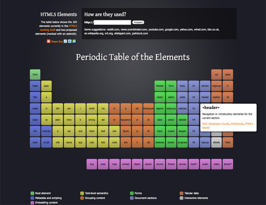Click the Root element legend swatch
This screenshot has width=266, height=205.
tap(32, 193)
